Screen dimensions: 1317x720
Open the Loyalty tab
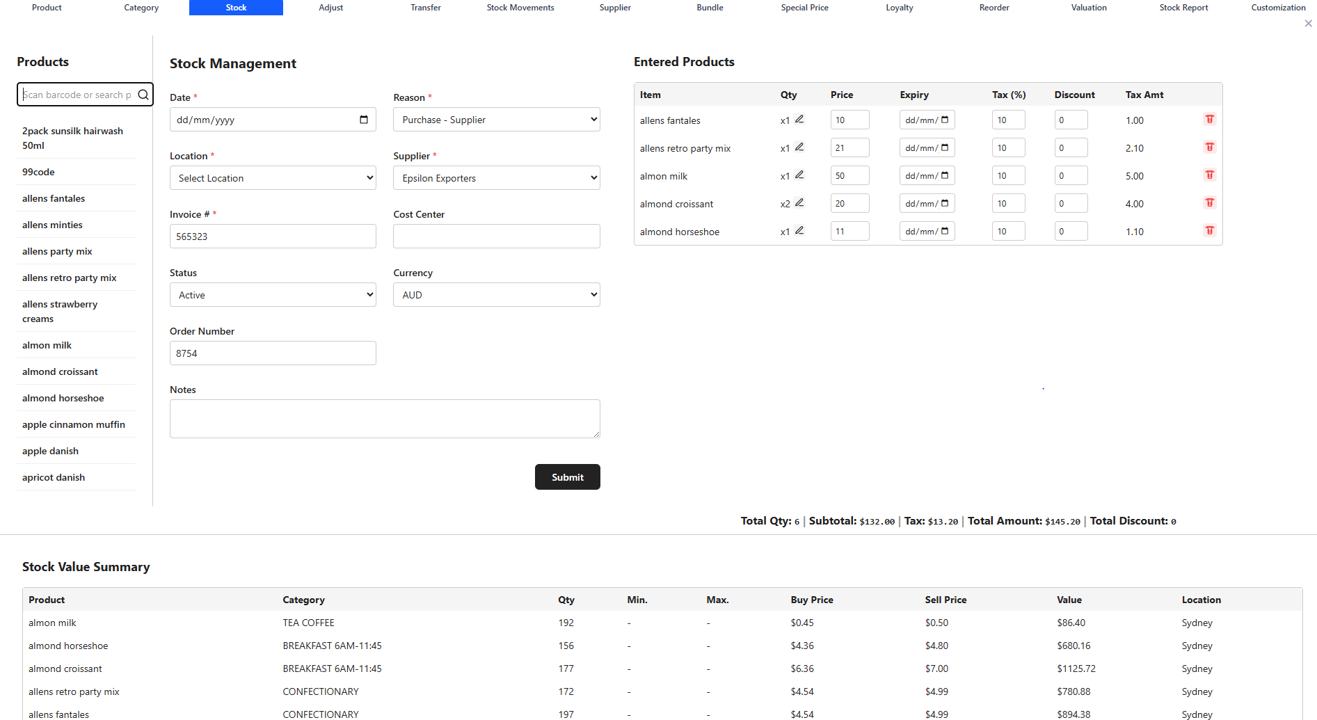point(900,8)
